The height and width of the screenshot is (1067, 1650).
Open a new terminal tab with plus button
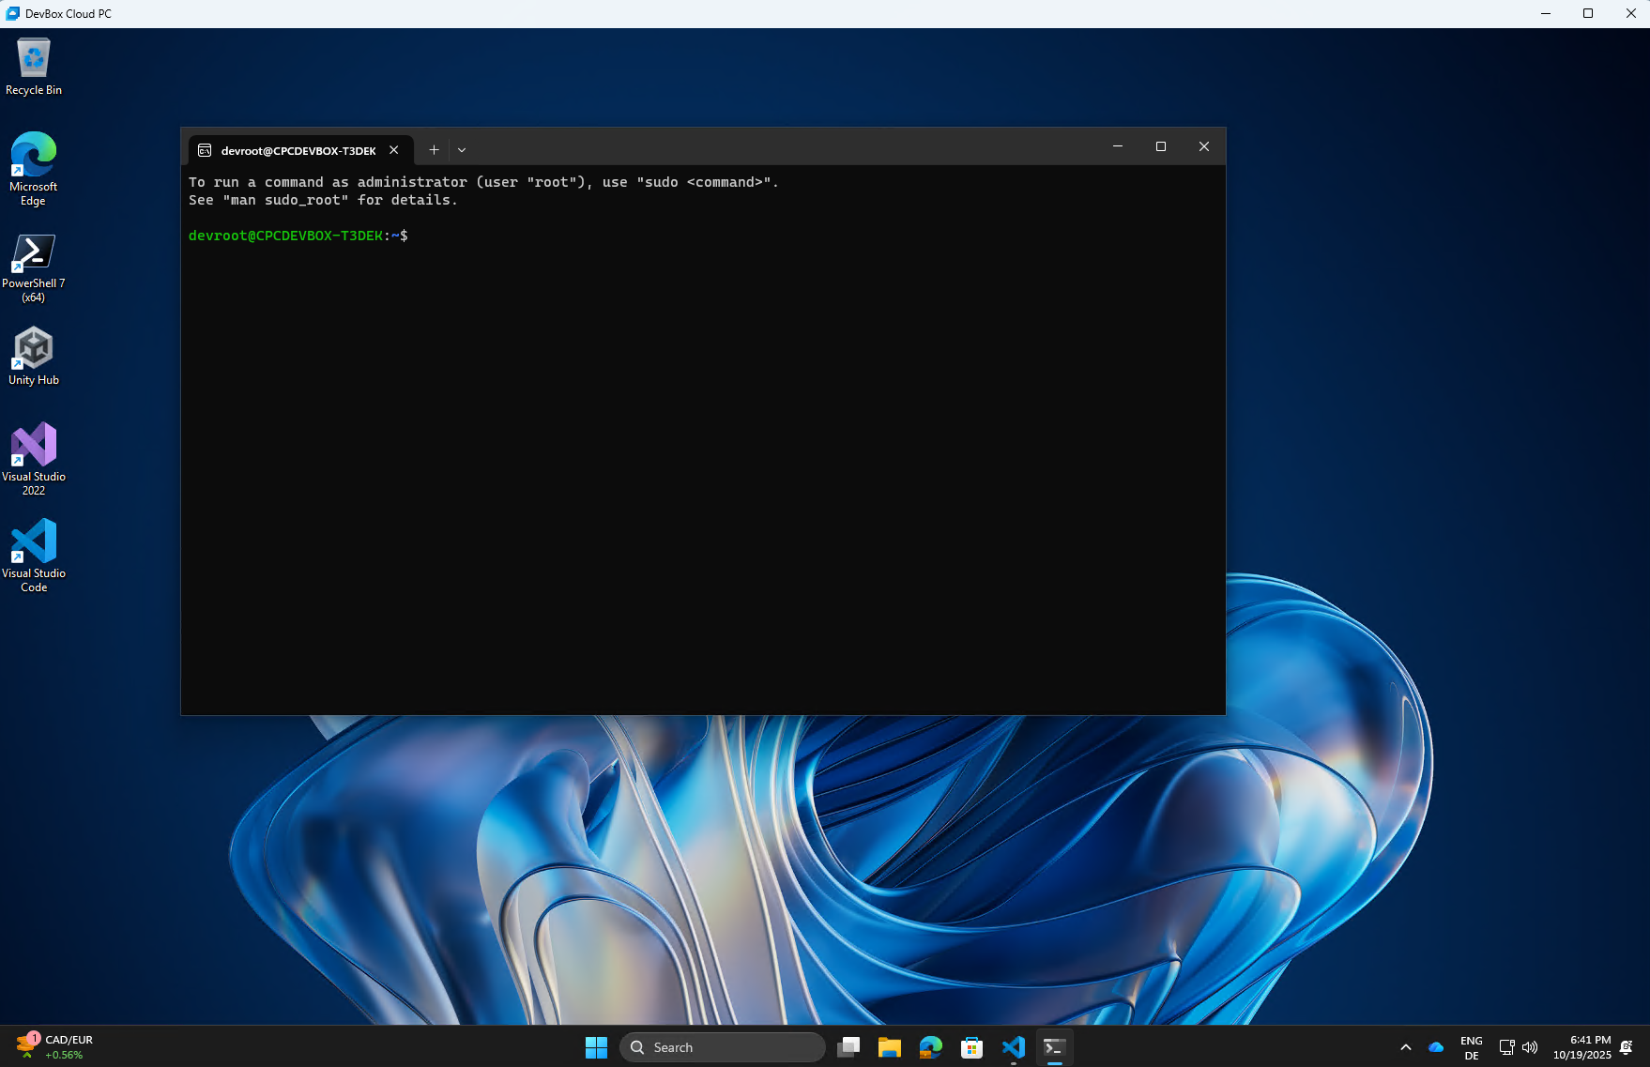coord(434,149)
